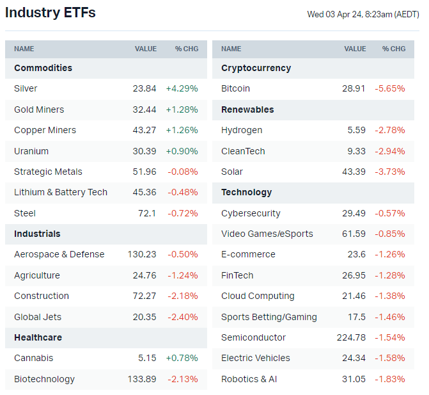Open the Cannabis ETF entry
The height and width of the screenshot is (395, 429).
point(33,358)
